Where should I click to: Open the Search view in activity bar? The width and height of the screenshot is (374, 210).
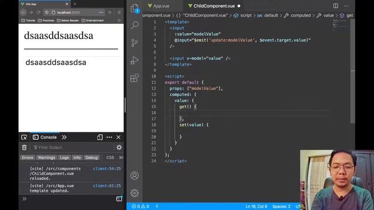pos(135,25)
